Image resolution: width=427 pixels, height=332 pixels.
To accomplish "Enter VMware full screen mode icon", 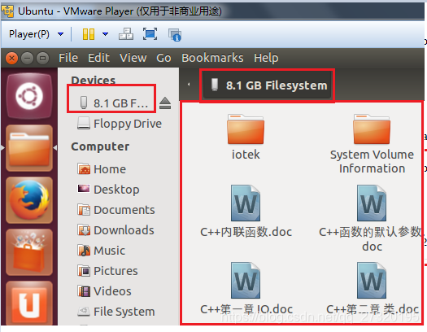I will pyautogui.click(x=150, y=34).
